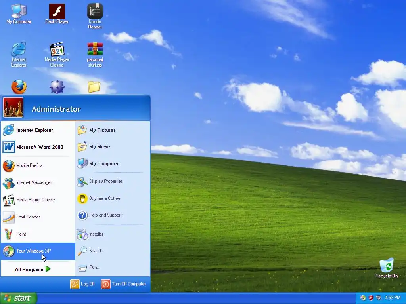Open Internet Explorer desktop shortcut
The height and width of the screenshot is (304, 406).
click(19, 54)
